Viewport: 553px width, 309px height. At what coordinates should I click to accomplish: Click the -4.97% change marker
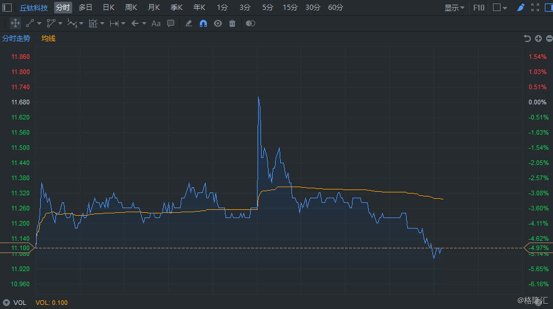click(x=538, y=248)
